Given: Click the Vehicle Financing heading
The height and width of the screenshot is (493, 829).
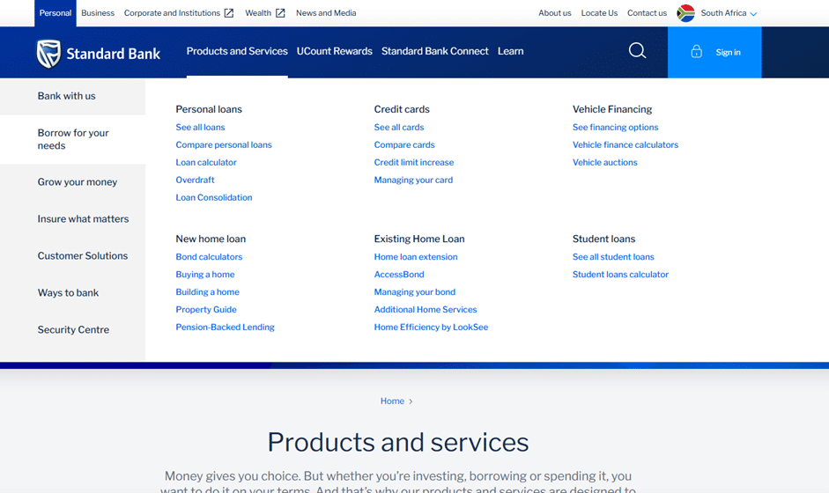Looking at the screenshot, I should (611, 109).
